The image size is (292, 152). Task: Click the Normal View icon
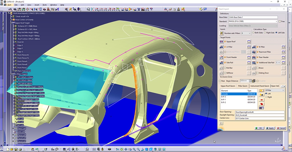143,149
